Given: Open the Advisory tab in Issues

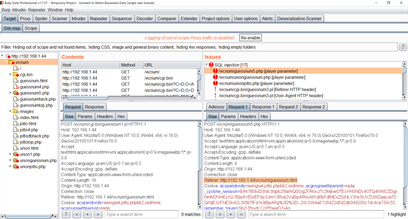Looking at the screenshot, I should coord(216,107).
